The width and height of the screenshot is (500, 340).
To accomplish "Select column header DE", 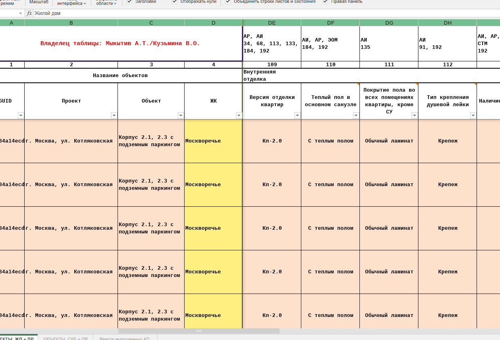I will pos(272,23).
